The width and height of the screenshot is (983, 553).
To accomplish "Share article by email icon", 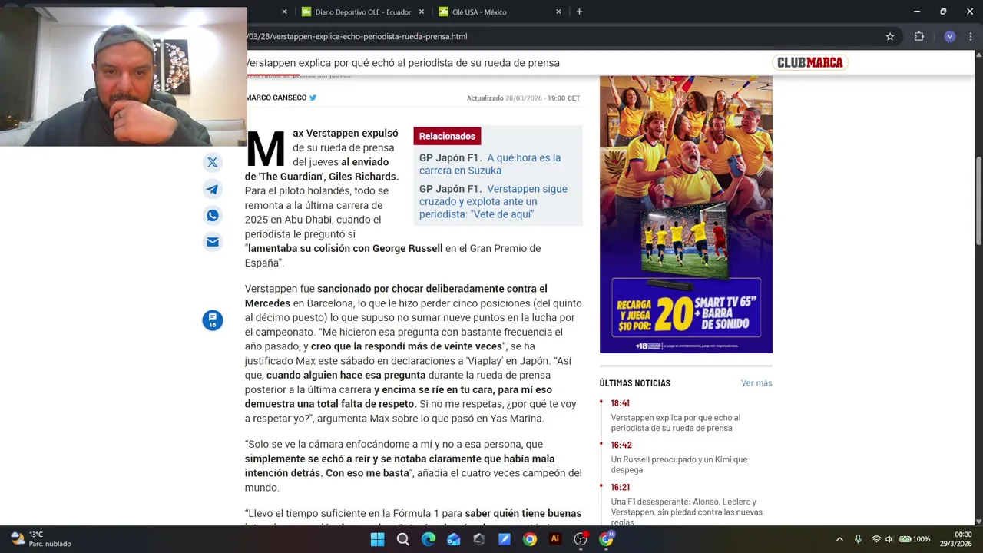I will point(213,242).
